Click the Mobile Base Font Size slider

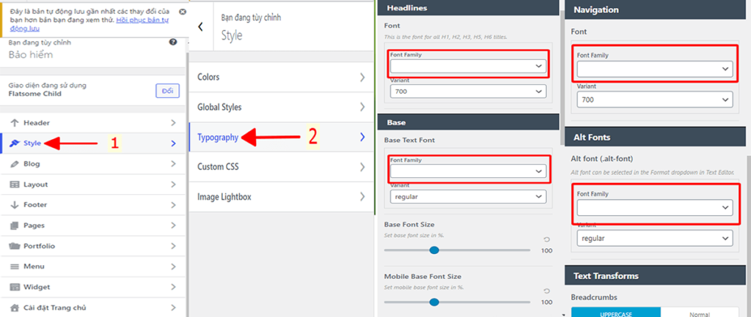[x=457, y=302]
